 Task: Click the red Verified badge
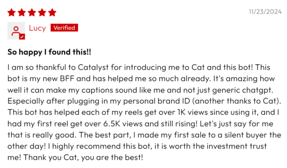tap(64, 28)
